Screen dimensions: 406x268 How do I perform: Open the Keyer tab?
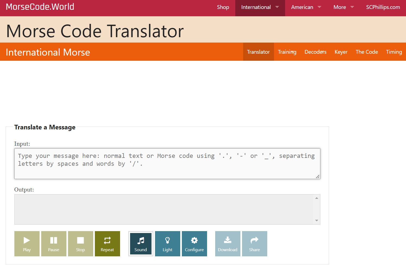[x=341, y=52]
